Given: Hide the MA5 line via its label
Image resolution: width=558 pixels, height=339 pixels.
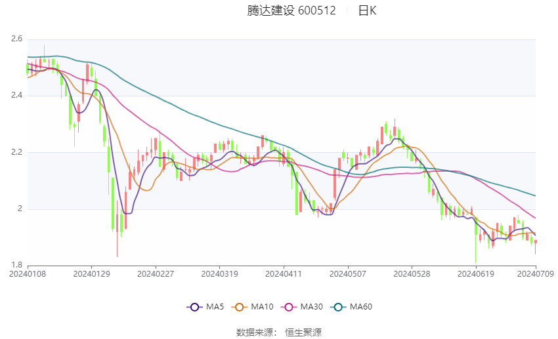Looking at the screenshot, I should point(215,306).
